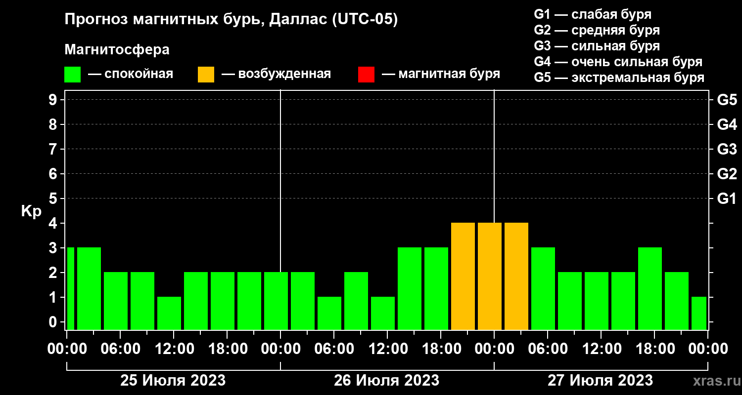Click the Kp axis value 1
The image size is (742, 395).
point(53,297)
